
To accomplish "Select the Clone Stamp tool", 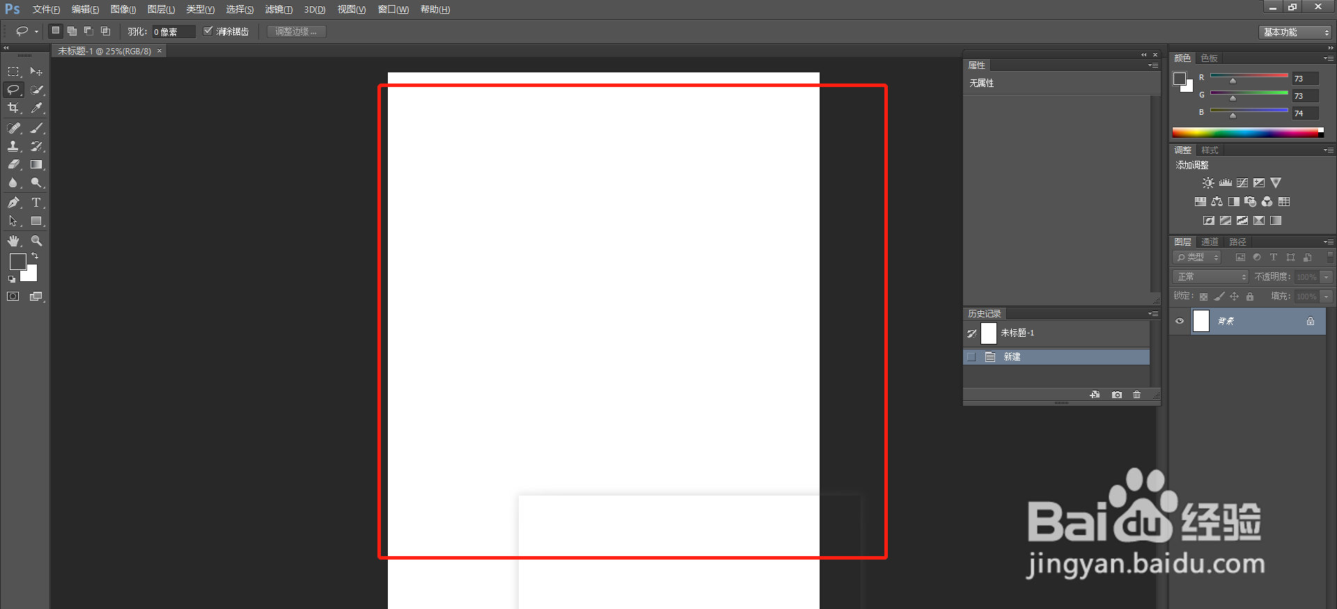I will coord(13,146).
